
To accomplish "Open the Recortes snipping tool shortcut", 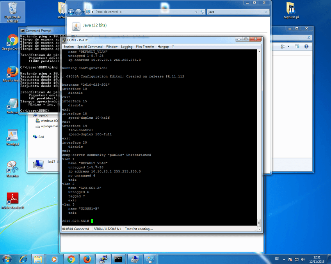I will pyautogui.click(x=12, y=167).
